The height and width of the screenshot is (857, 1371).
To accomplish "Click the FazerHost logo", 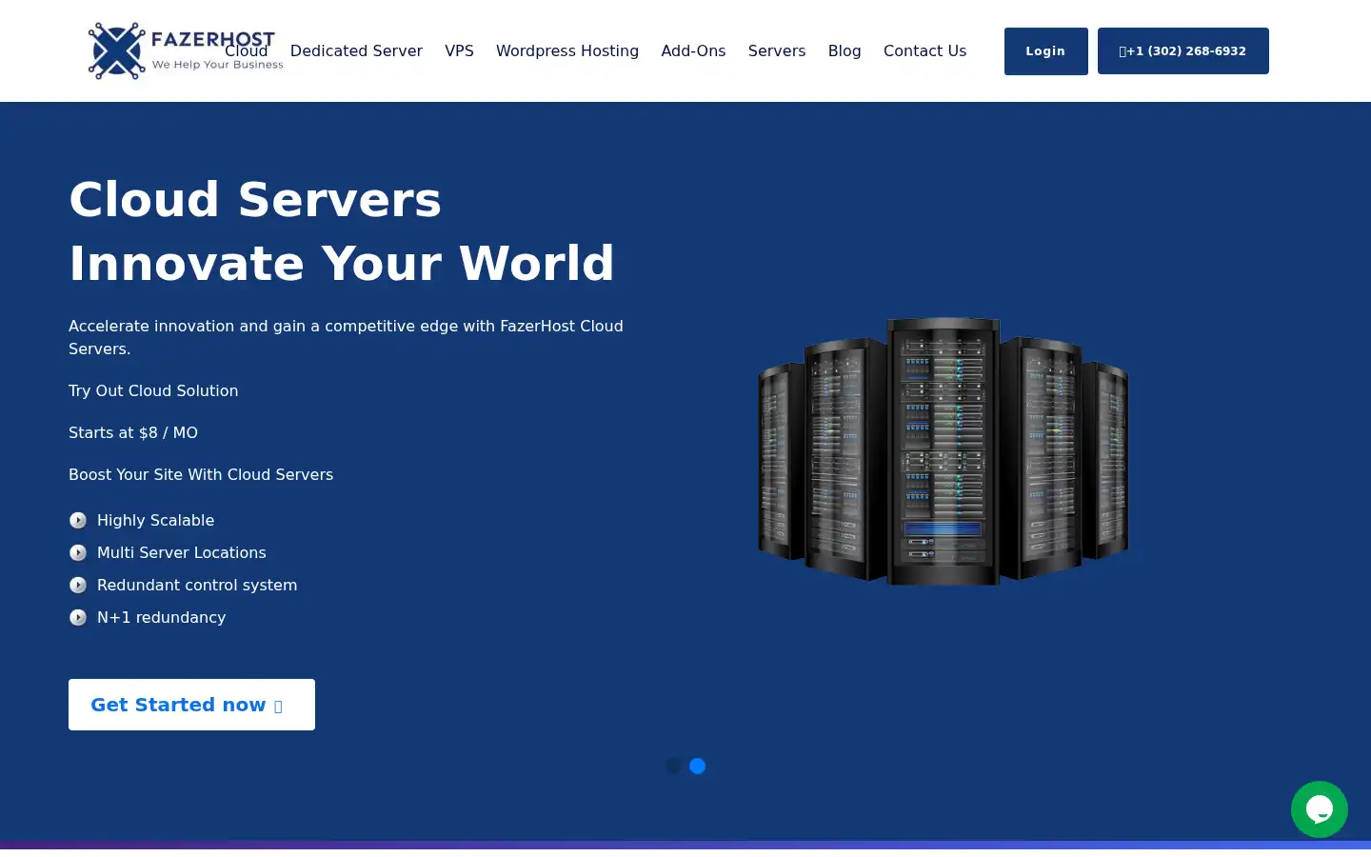I will 185,50.
